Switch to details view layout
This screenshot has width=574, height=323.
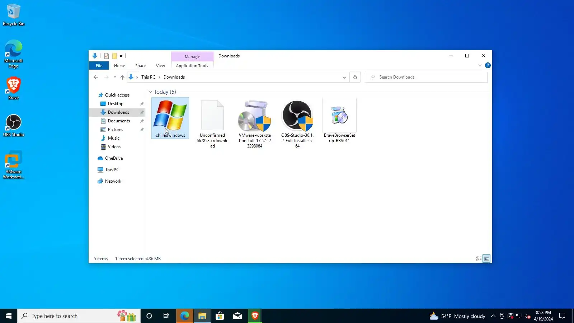pyautogui.click(x=479, y=258)
